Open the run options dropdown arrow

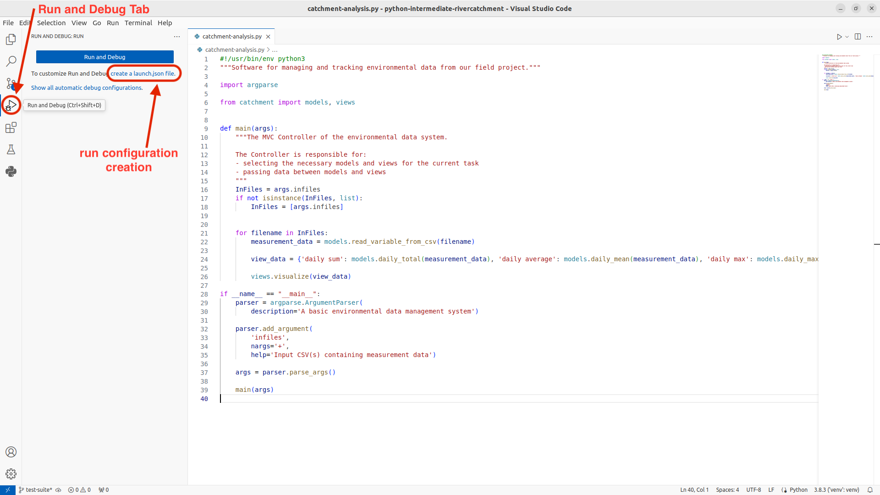[x=847, y=37]
